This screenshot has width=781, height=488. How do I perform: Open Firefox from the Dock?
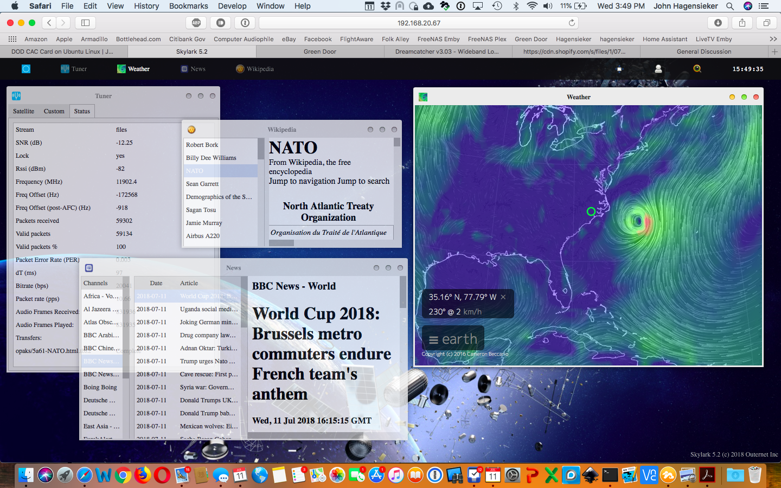tap(143, 475)
